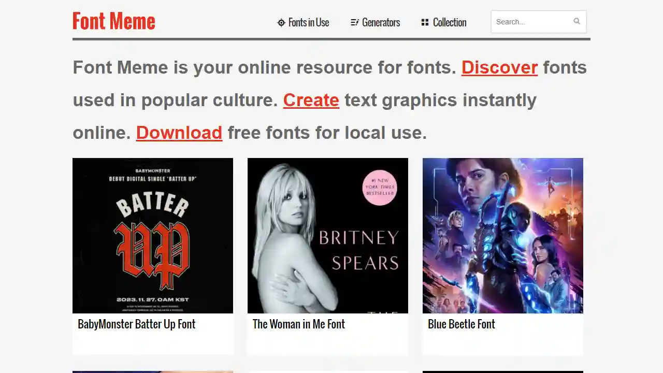The image size is (663, 373).
Task: Open the Create link
Action: (311, 100)
